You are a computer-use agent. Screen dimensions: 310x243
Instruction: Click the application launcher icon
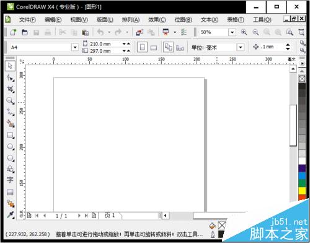click(166, 32)
